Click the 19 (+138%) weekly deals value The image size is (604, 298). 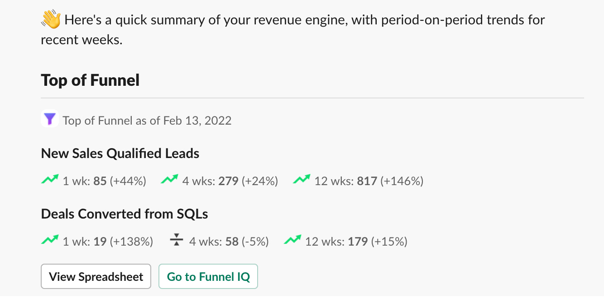point(123,242)
